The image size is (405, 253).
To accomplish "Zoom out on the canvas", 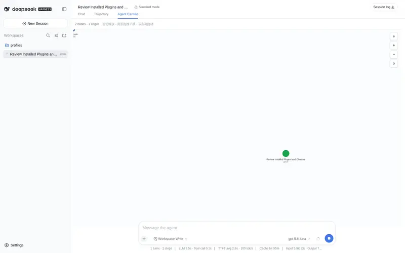I will coord(394,55).
